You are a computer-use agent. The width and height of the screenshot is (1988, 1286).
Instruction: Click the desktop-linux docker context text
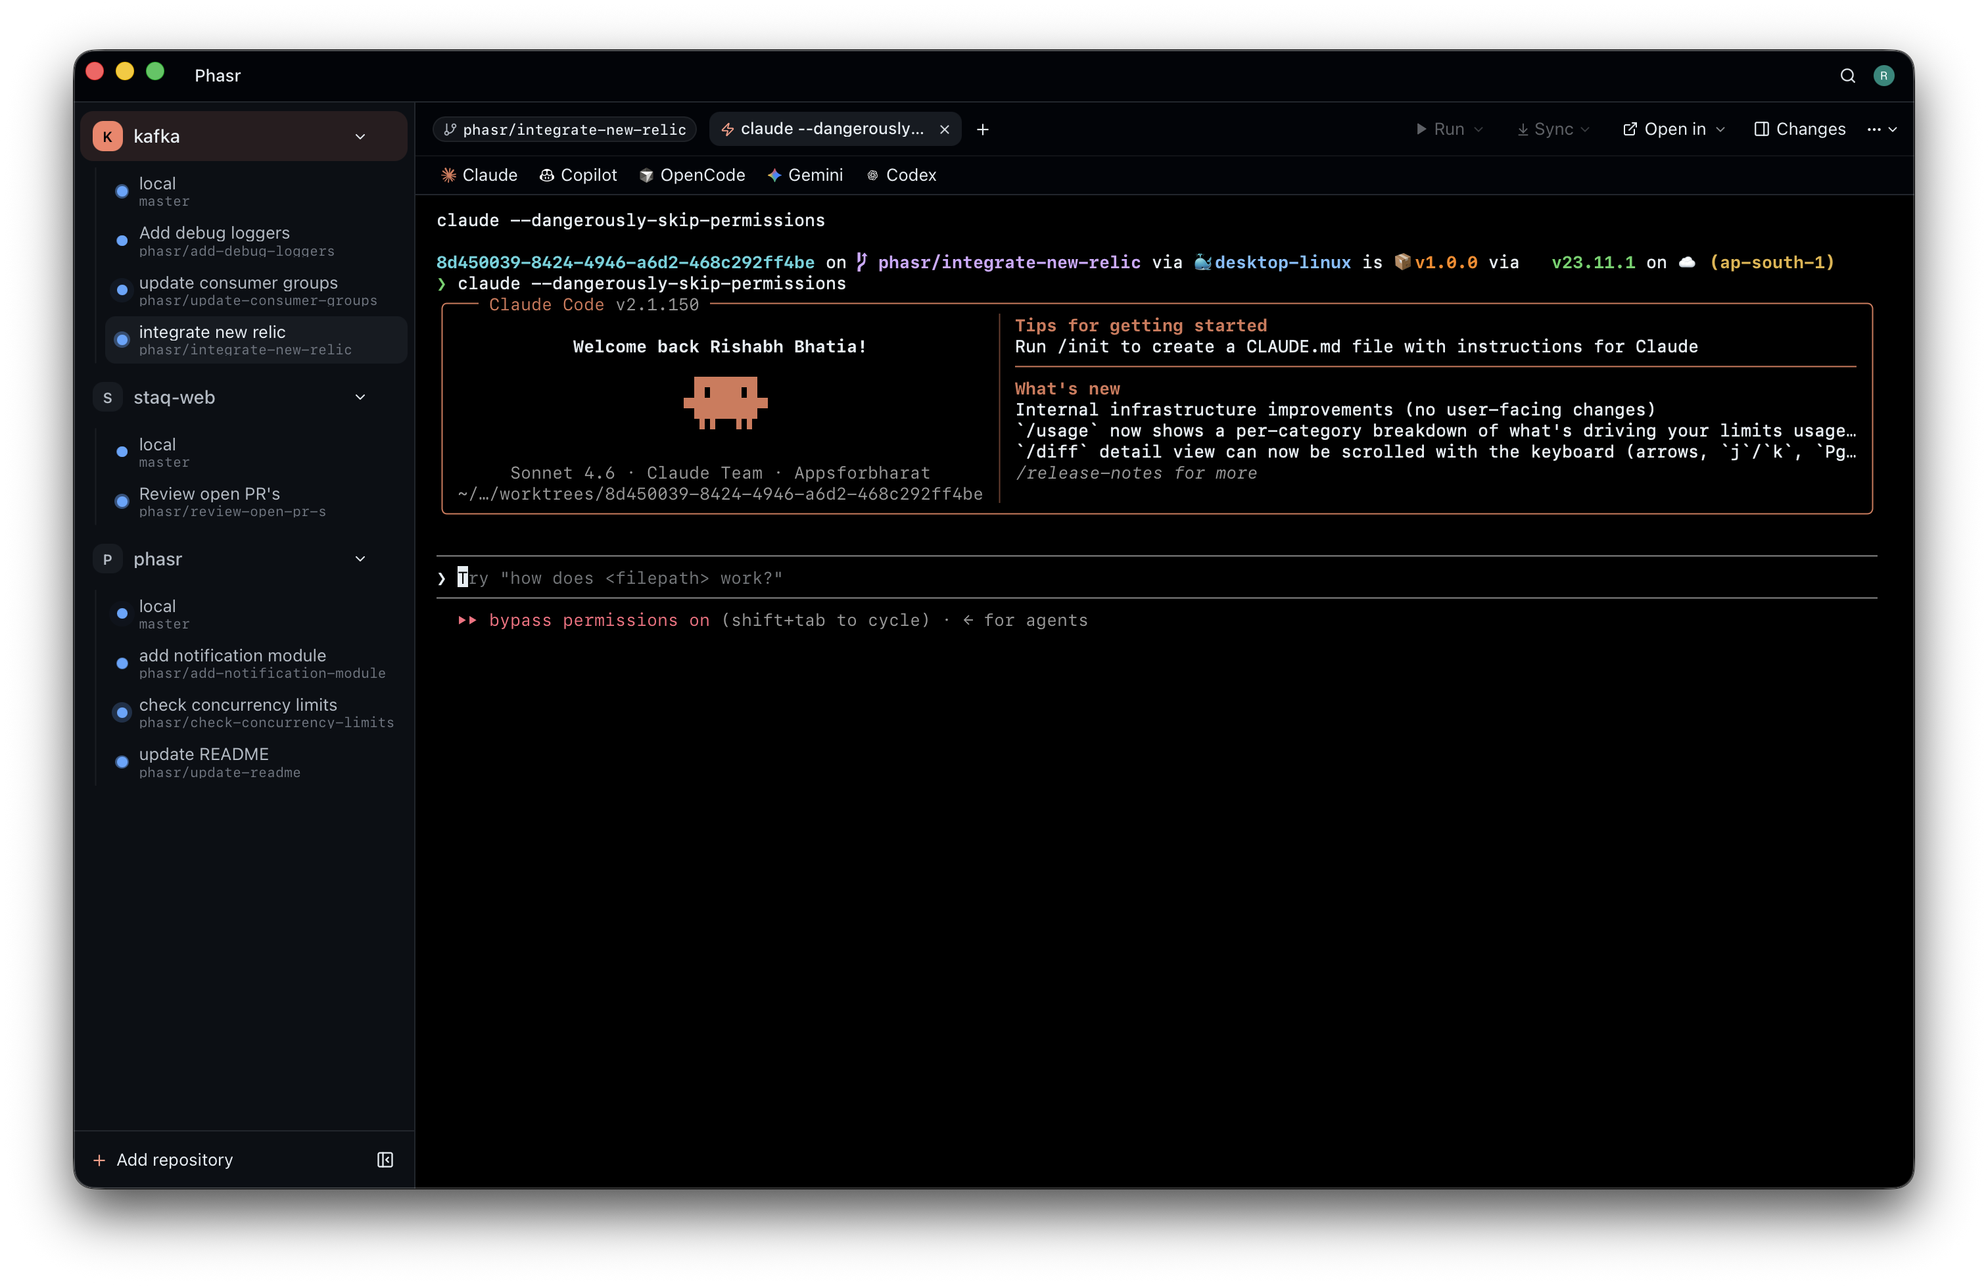1283,262
